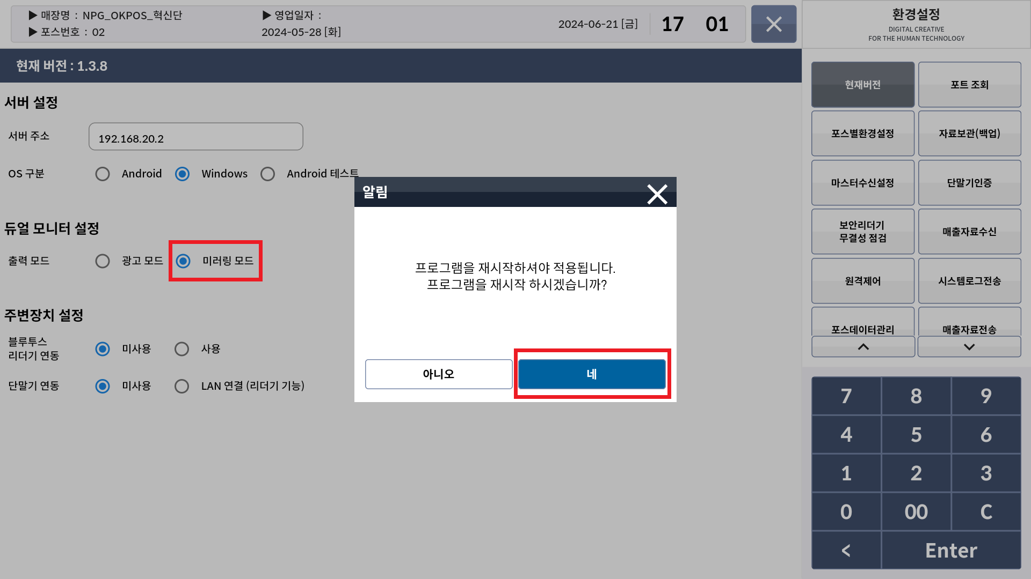
Task: Enable 블루투스 리더기 연동 사용 option
Action: (x=182, y=349)
